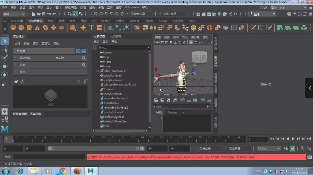
Task: Select the arrow Select tool in toolbox
Action: coord(4,41)
